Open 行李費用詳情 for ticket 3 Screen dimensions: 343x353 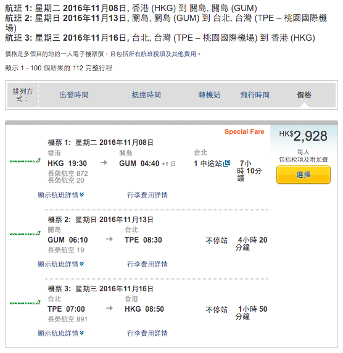tap(147, 333)
